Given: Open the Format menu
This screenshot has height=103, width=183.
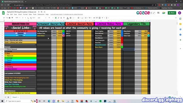Looking at the screenshot, I should coord(25,14).
